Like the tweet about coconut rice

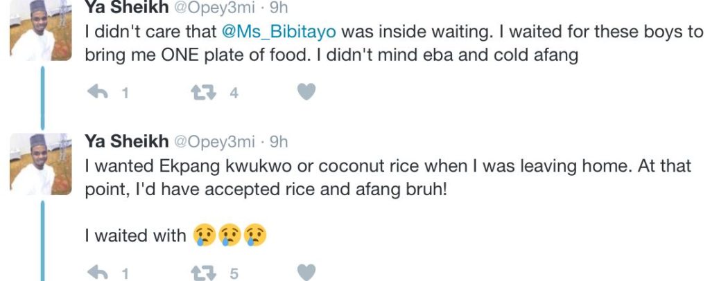tap(306, 273)
